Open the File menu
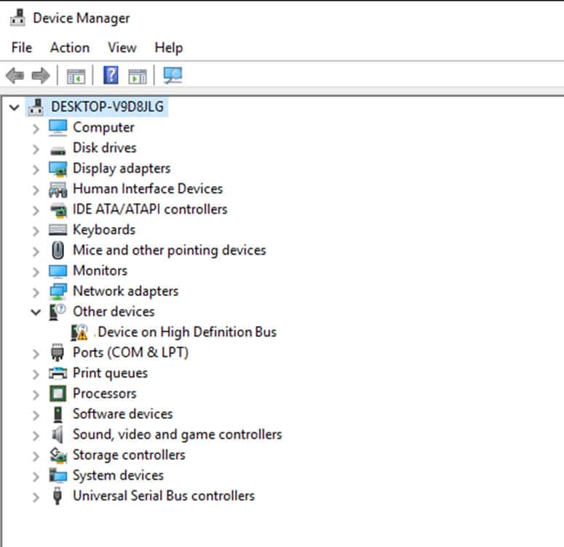Image resolution: width=564 pixels, height=547 pixels. click(x=22, y=47)
